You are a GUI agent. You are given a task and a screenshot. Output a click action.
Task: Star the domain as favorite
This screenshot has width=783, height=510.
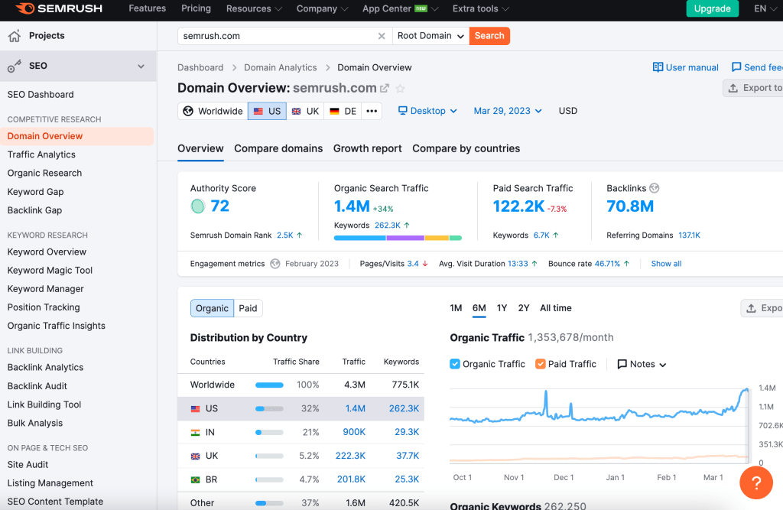click(400, 89)
